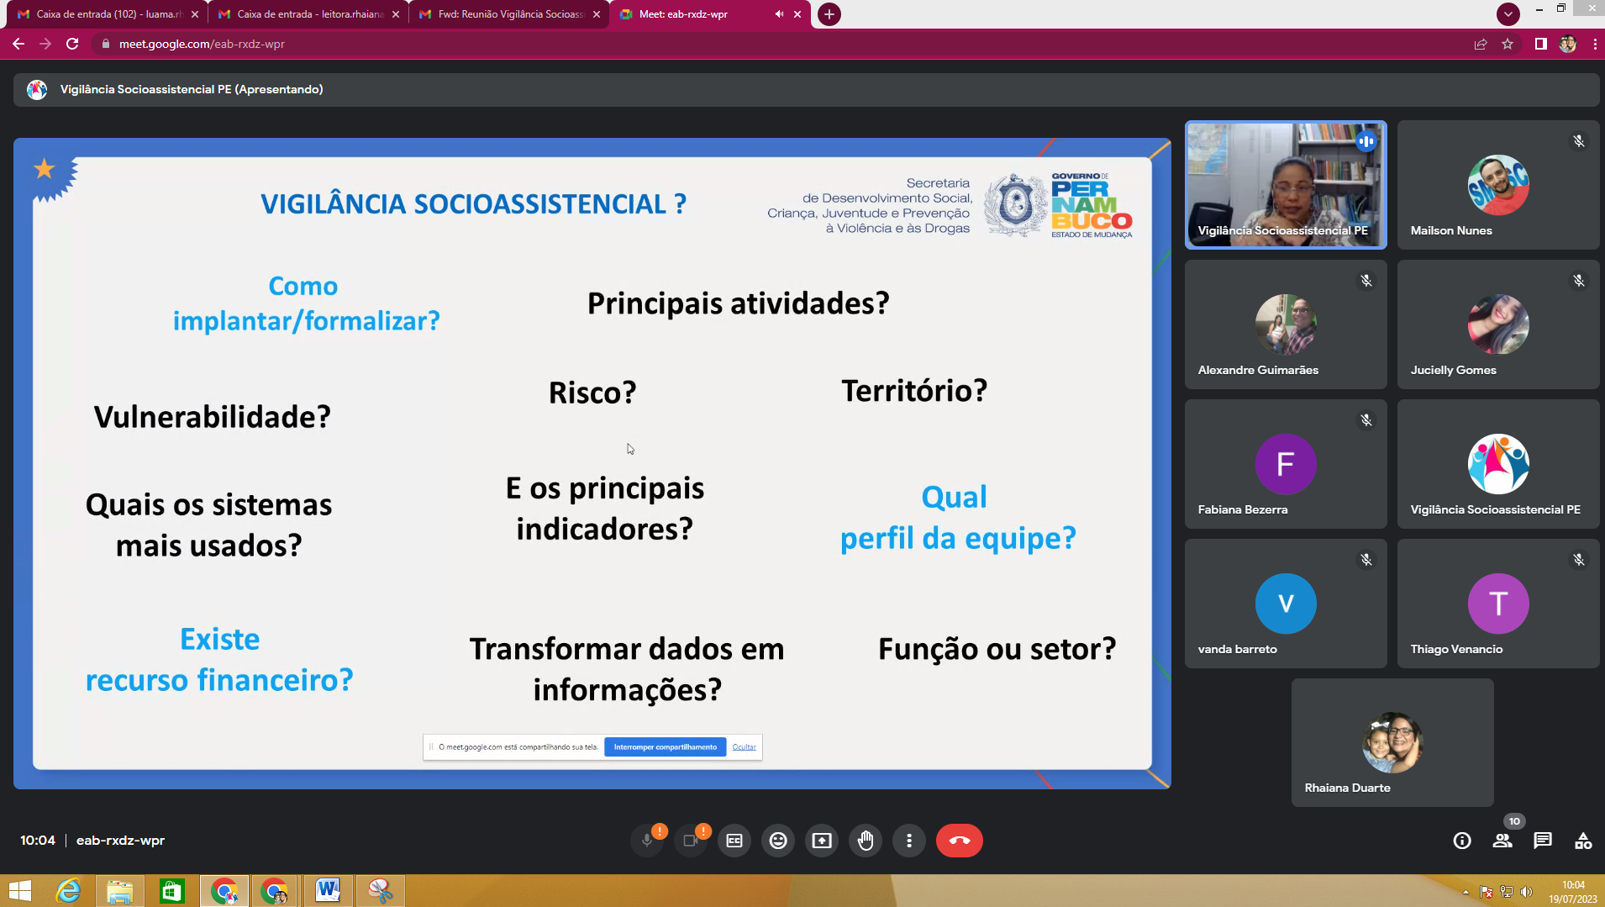
Task: Show the participants list icon
Action: point(1502,841)
